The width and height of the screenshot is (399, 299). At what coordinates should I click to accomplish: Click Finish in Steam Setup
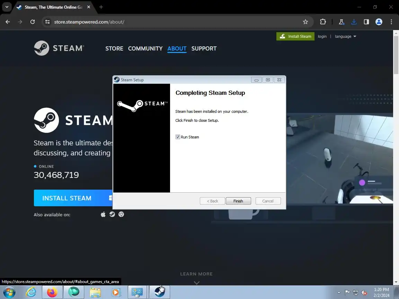[238, 201]
